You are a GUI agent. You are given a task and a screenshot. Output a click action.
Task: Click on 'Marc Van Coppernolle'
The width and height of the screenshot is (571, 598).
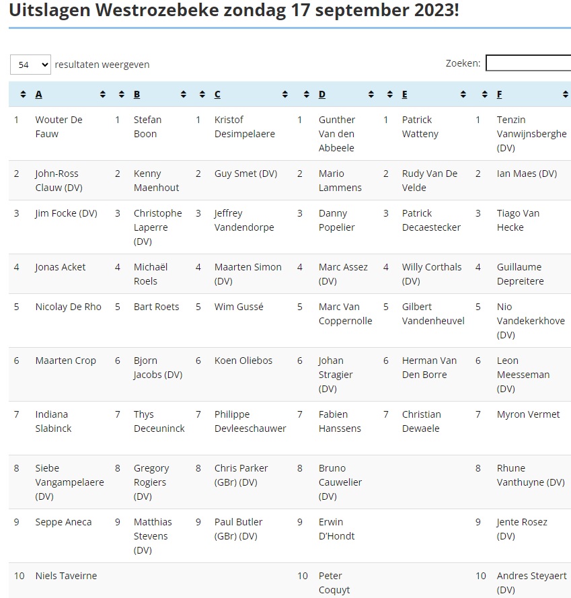coord(345,313)
